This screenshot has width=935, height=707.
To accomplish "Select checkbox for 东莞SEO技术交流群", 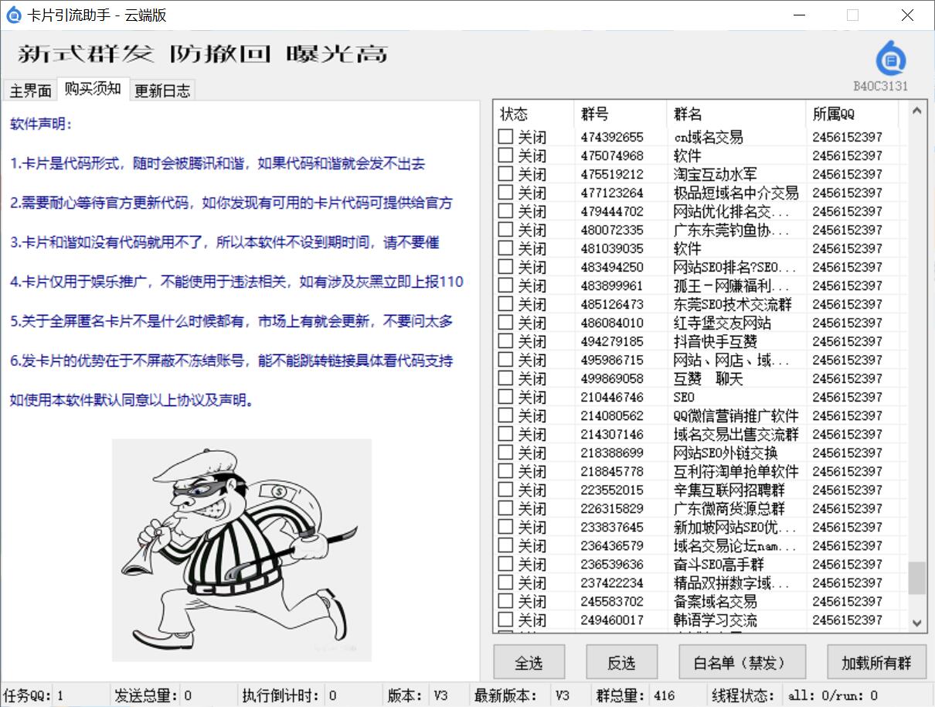I will click(505, 304).
